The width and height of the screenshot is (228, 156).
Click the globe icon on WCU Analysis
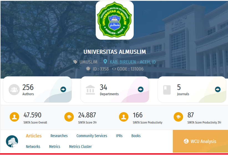pyautogui.click(x=186, y=141)
